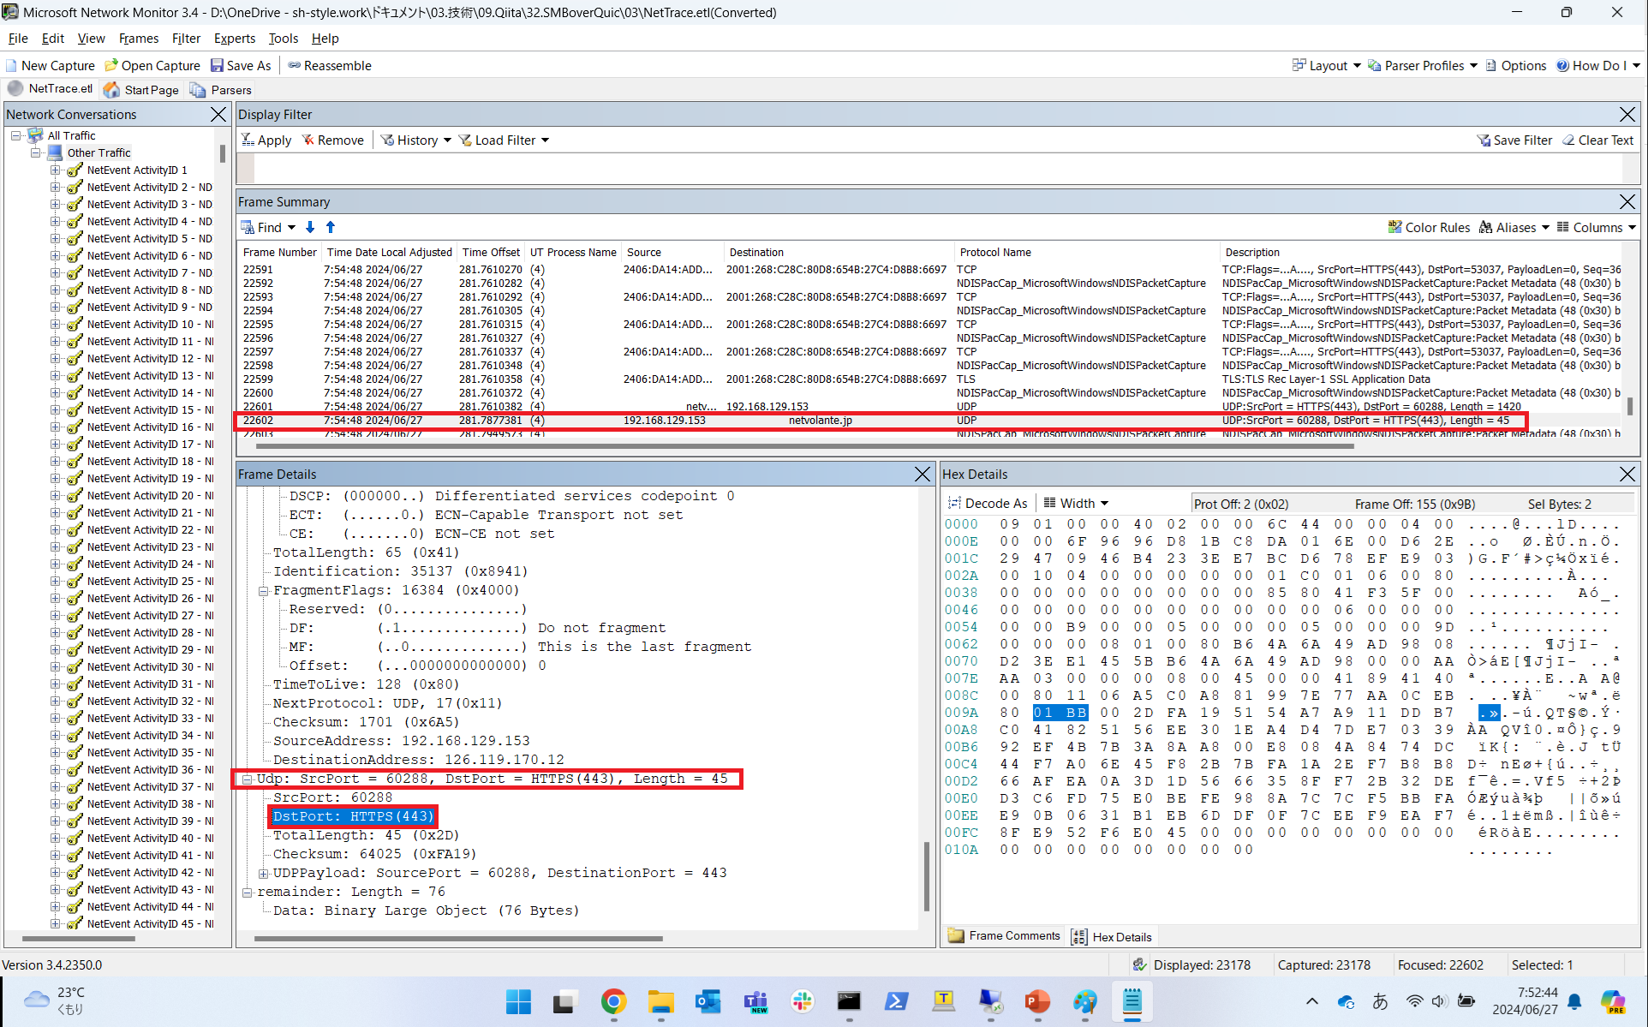Collapse the remainder node

pyautogui.click(x=248, y=893)
